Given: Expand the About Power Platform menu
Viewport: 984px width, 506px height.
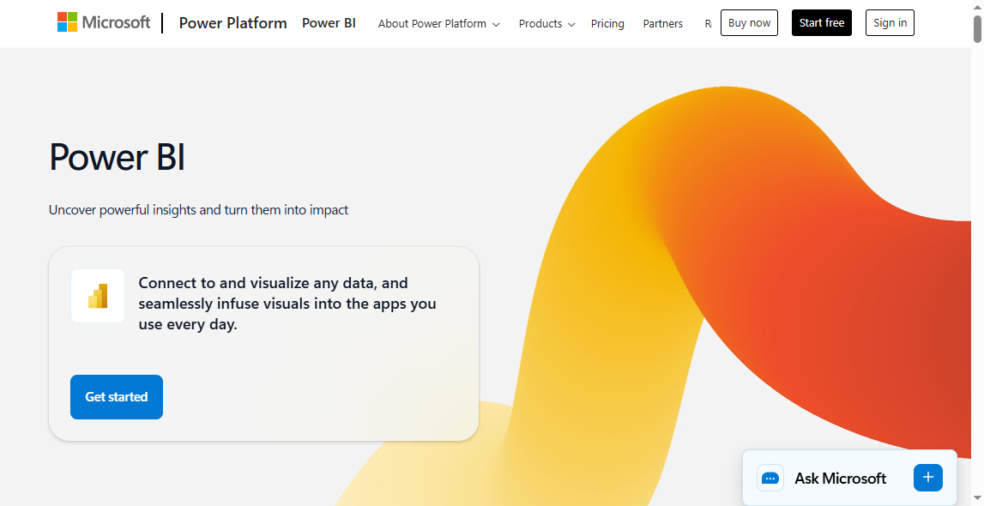Looking at the screenshot, I should tap(438, 24).
